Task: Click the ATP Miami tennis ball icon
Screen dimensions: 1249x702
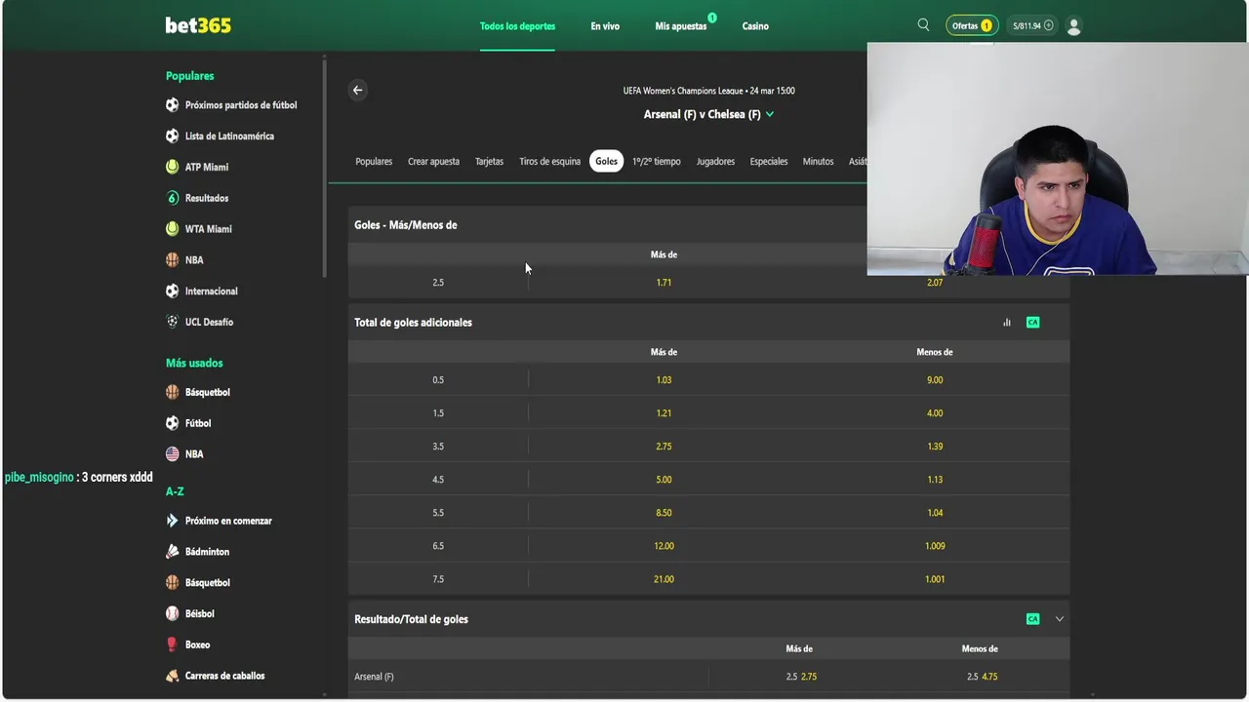Action: tap(173, 167)
